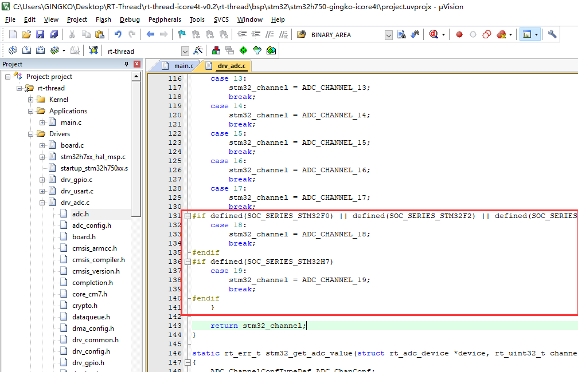Click the Download to flash LOAD icon
This screenshot has height=372, width=578.
(93, 50)
